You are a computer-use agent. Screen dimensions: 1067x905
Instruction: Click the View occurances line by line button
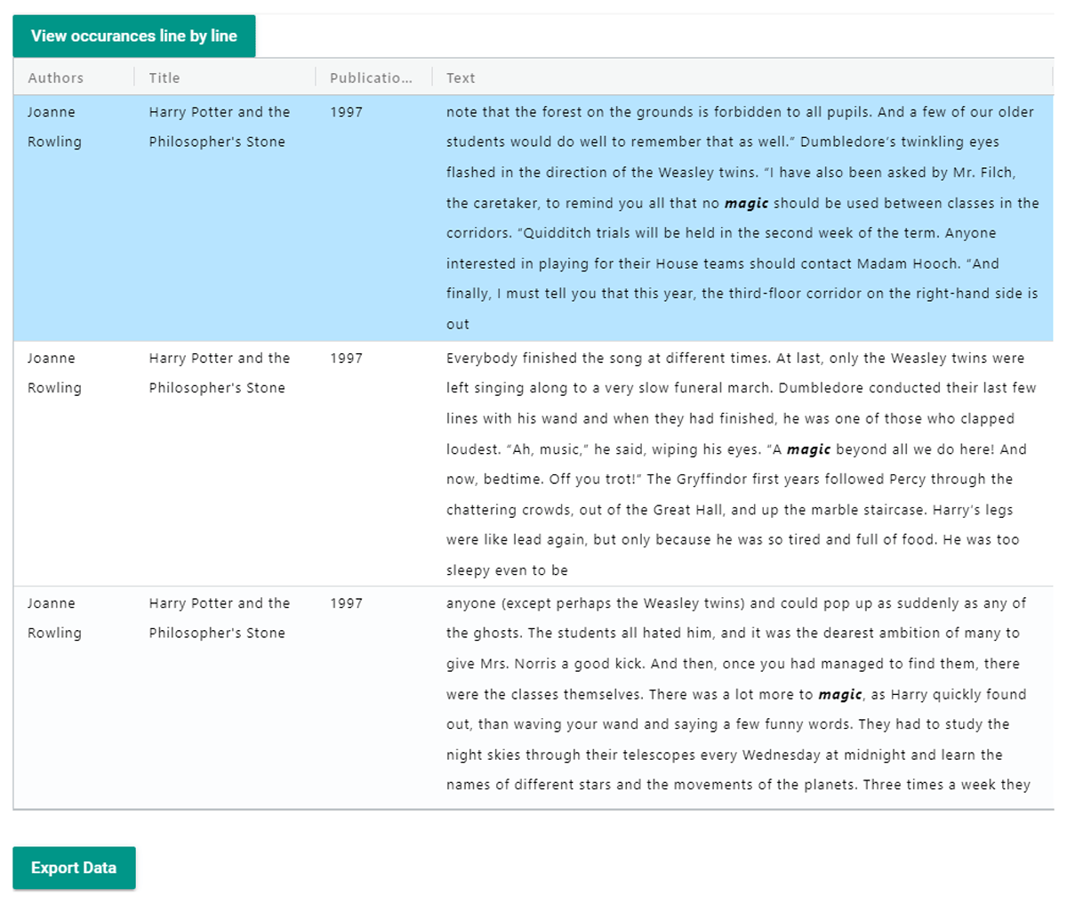click(133, 36)
